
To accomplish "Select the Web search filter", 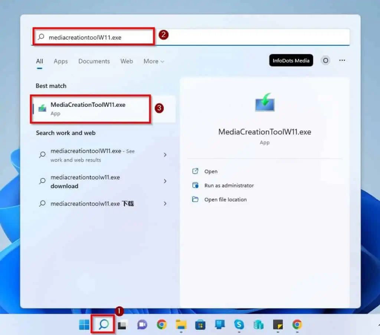I will click(x=127, y=61).
